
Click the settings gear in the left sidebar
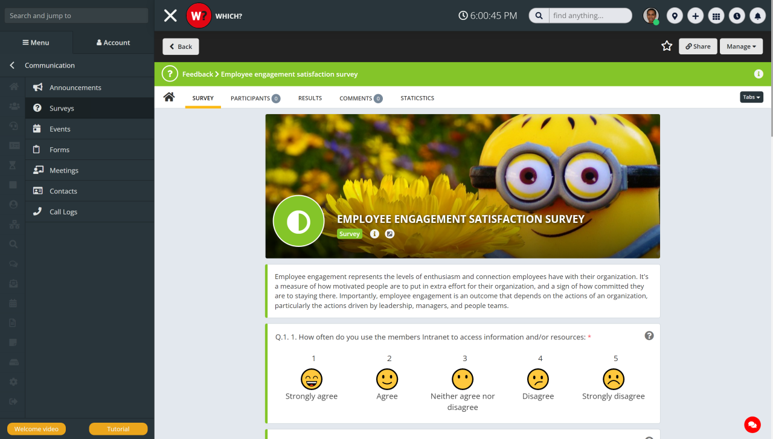pyautogui.click(x=13, y=382)
